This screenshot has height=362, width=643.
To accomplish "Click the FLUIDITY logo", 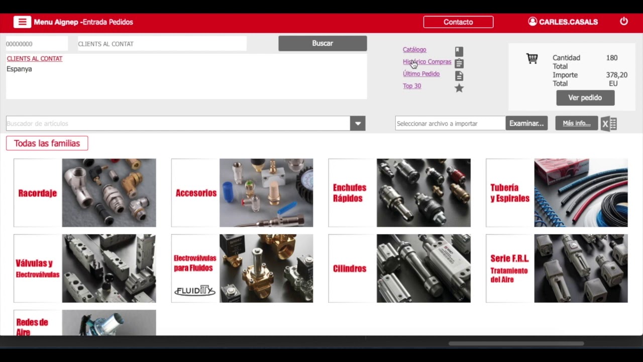I will tap(195, 291).
